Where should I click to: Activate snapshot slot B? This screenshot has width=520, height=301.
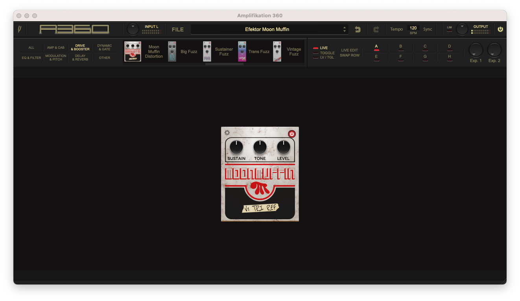point(401,48)
